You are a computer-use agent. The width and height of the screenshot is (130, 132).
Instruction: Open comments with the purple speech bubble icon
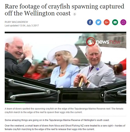(x=123, y=22)
